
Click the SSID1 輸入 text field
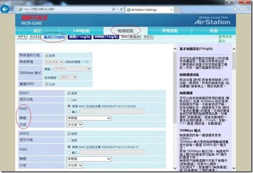click(x=112, y=112)
